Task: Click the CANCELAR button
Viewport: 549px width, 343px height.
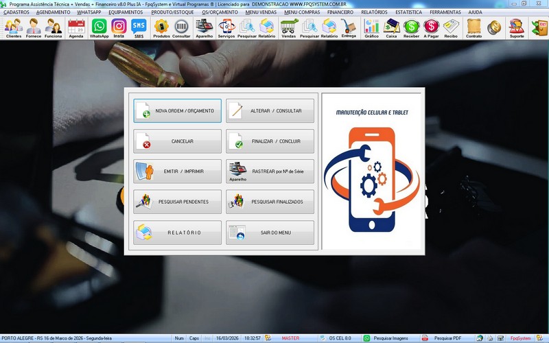Action: [x=177, y=141]
